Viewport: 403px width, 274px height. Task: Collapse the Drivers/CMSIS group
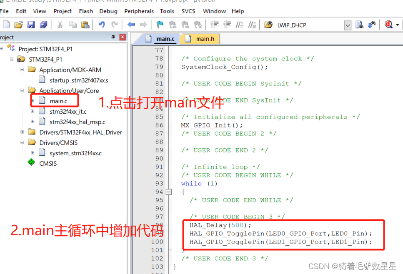pos(22,142)
